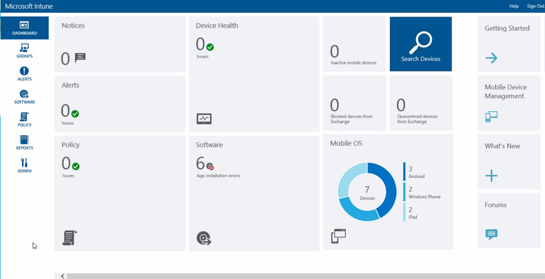Click the What's New heading
The width and height of the screenshot is (545, 279).
[502, 146]
